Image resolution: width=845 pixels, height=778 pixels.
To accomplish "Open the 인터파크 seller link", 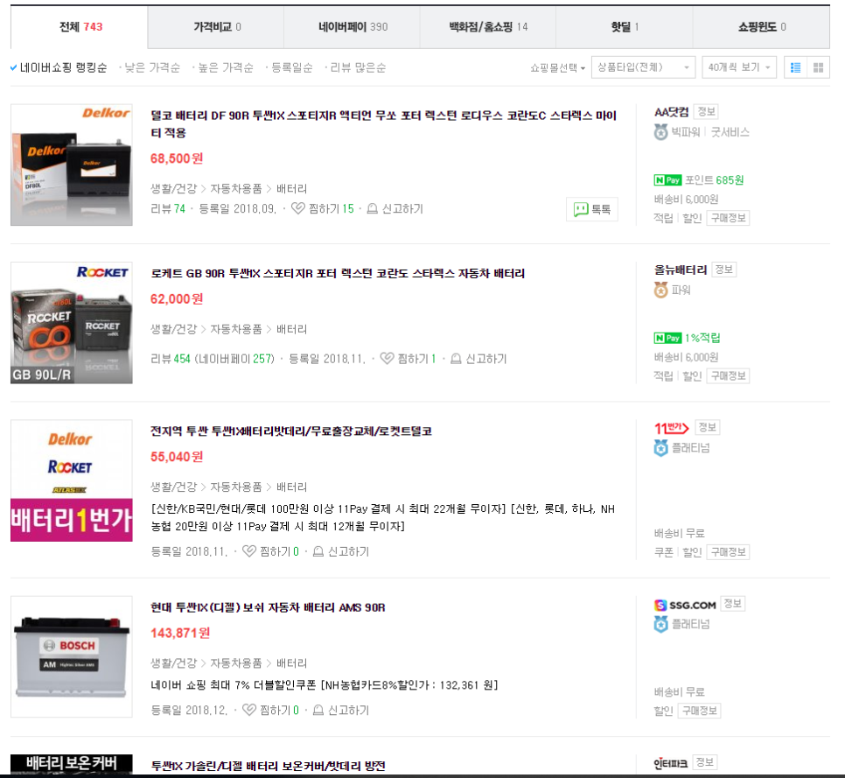I will point(670,763).
